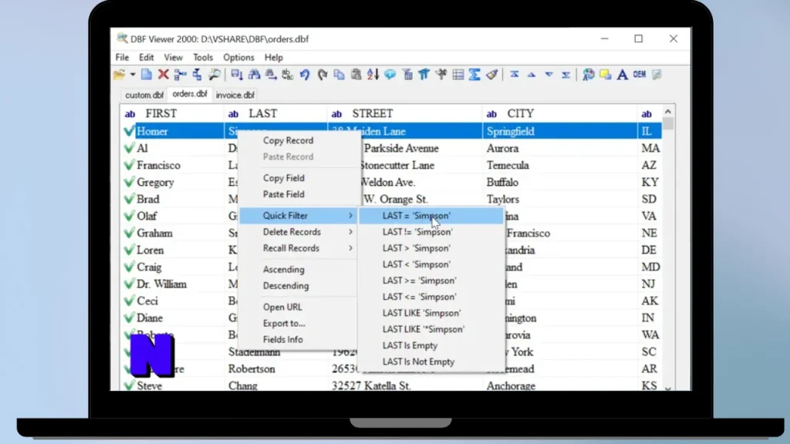
Task: Switch to the custom.dbf tab
Action: point(144,95)
